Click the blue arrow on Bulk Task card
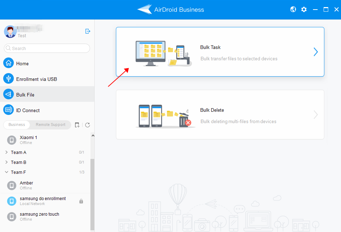Image resolution: width=341 pixels, height=232 pixels. point(315,52)
